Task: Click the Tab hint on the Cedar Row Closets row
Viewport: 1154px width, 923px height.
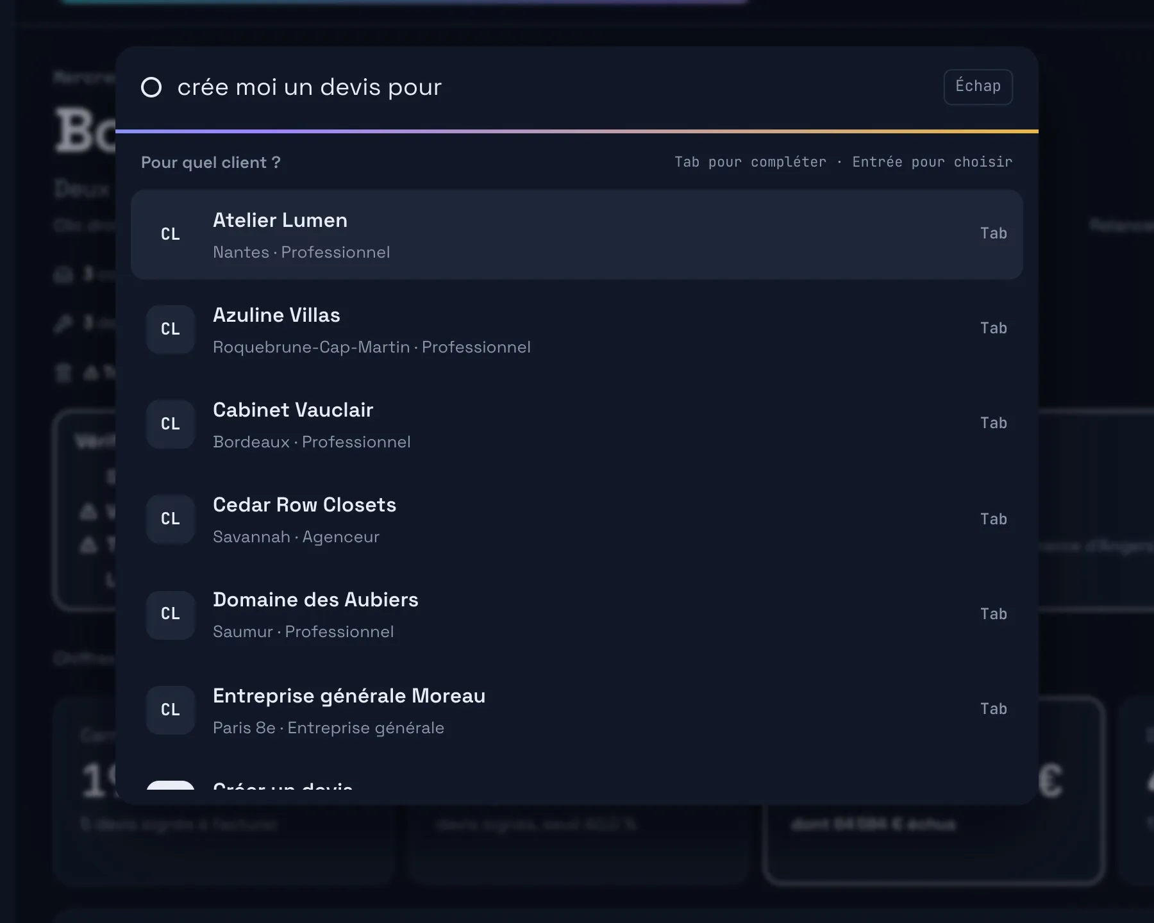Action: [x=994, y=519]
